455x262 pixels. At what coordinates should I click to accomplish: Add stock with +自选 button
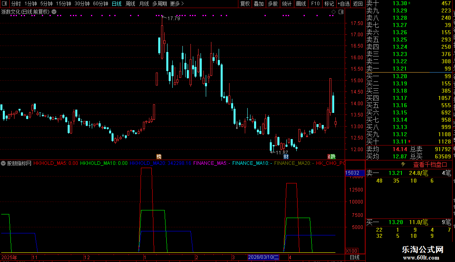pyautogui.click(x=344, y=4)
